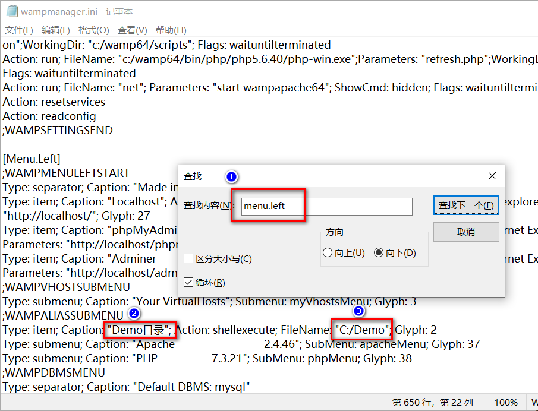Image resolution: width=538 pixels, height=411 pixels.
Task: Click inside the 查找内容 search input field
Action: (x=327, y=207)
